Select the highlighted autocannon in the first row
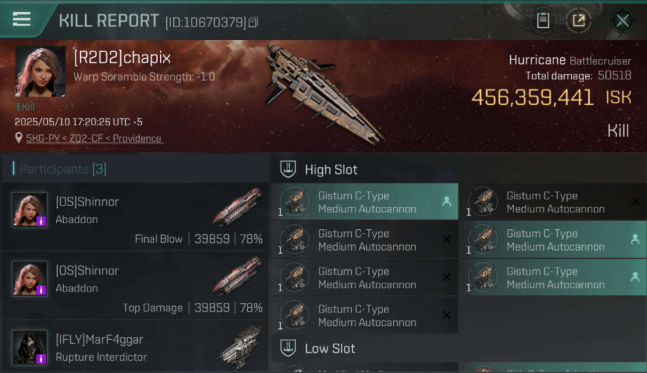This screenshot has width=647, height=373. [x=365, y=202]
